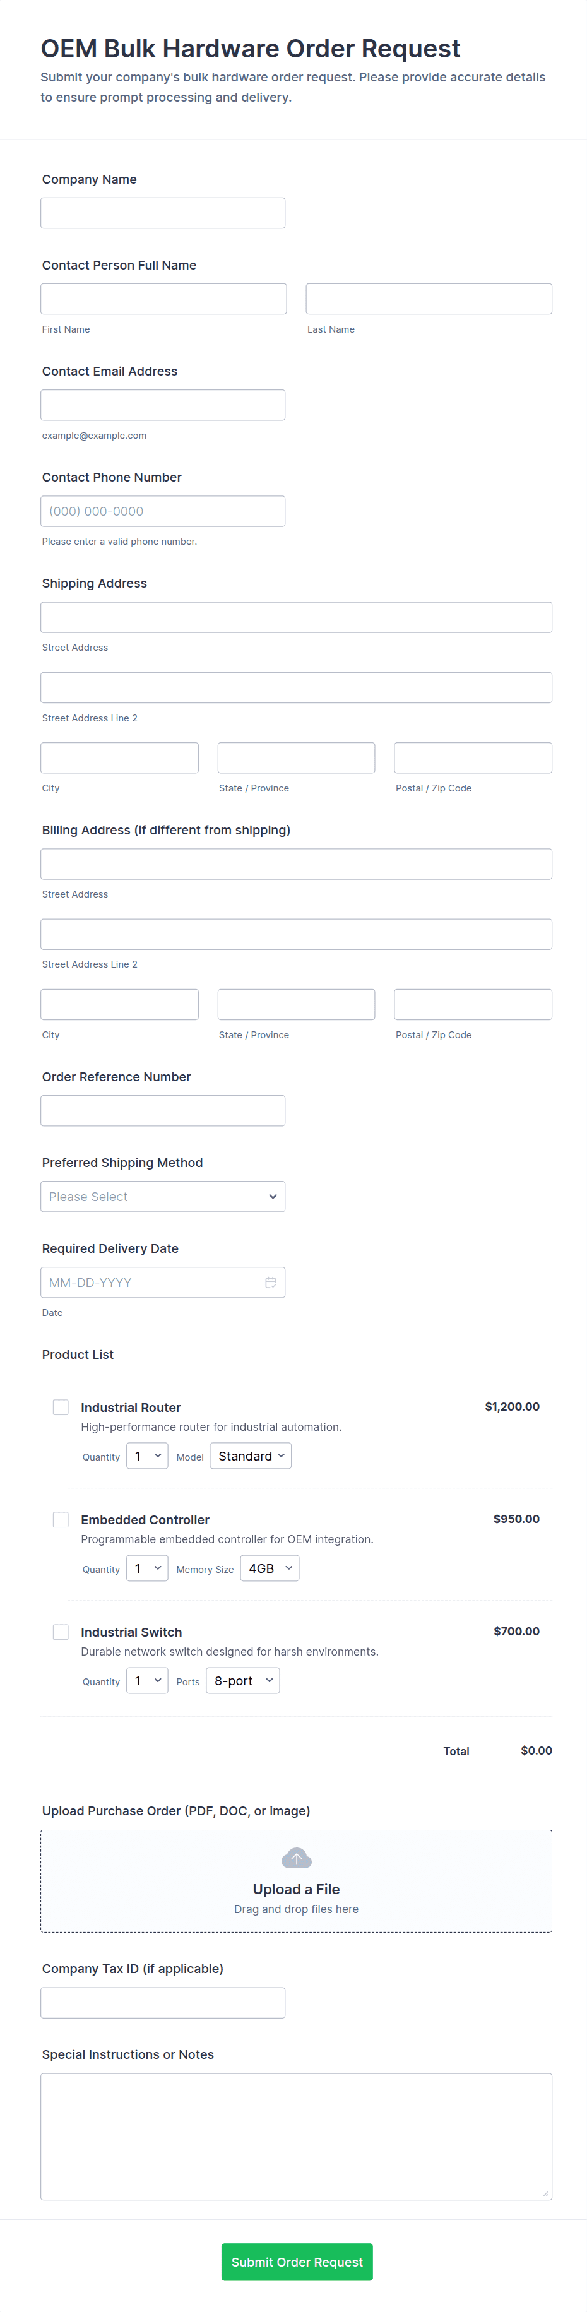This screenshot has height=2312, width=587.
Task: Click the Order Reference Number field
Action: pyautogui.click(x=162, y=1110)
